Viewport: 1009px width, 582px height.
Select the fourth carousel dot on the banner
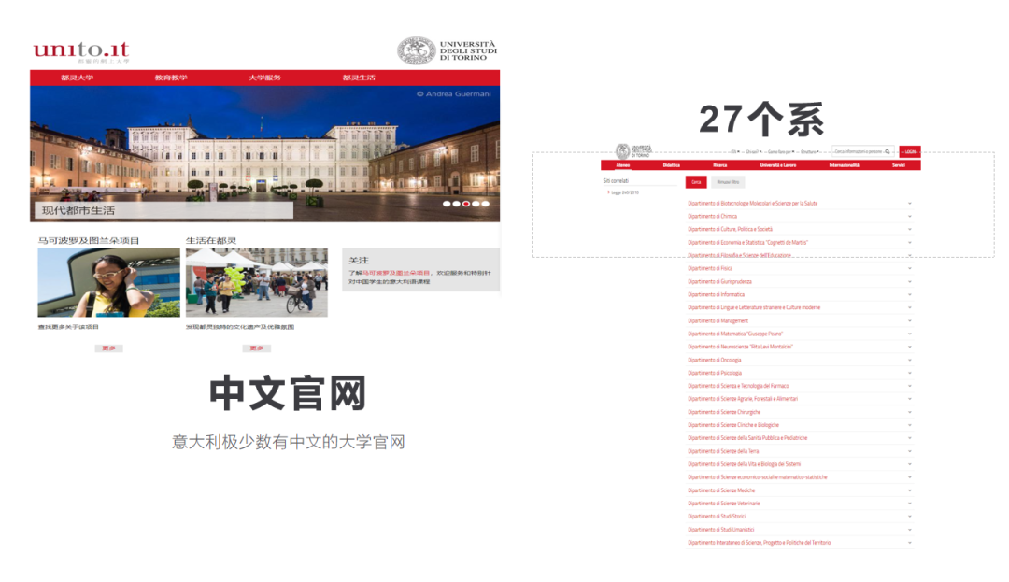[476, 202]
